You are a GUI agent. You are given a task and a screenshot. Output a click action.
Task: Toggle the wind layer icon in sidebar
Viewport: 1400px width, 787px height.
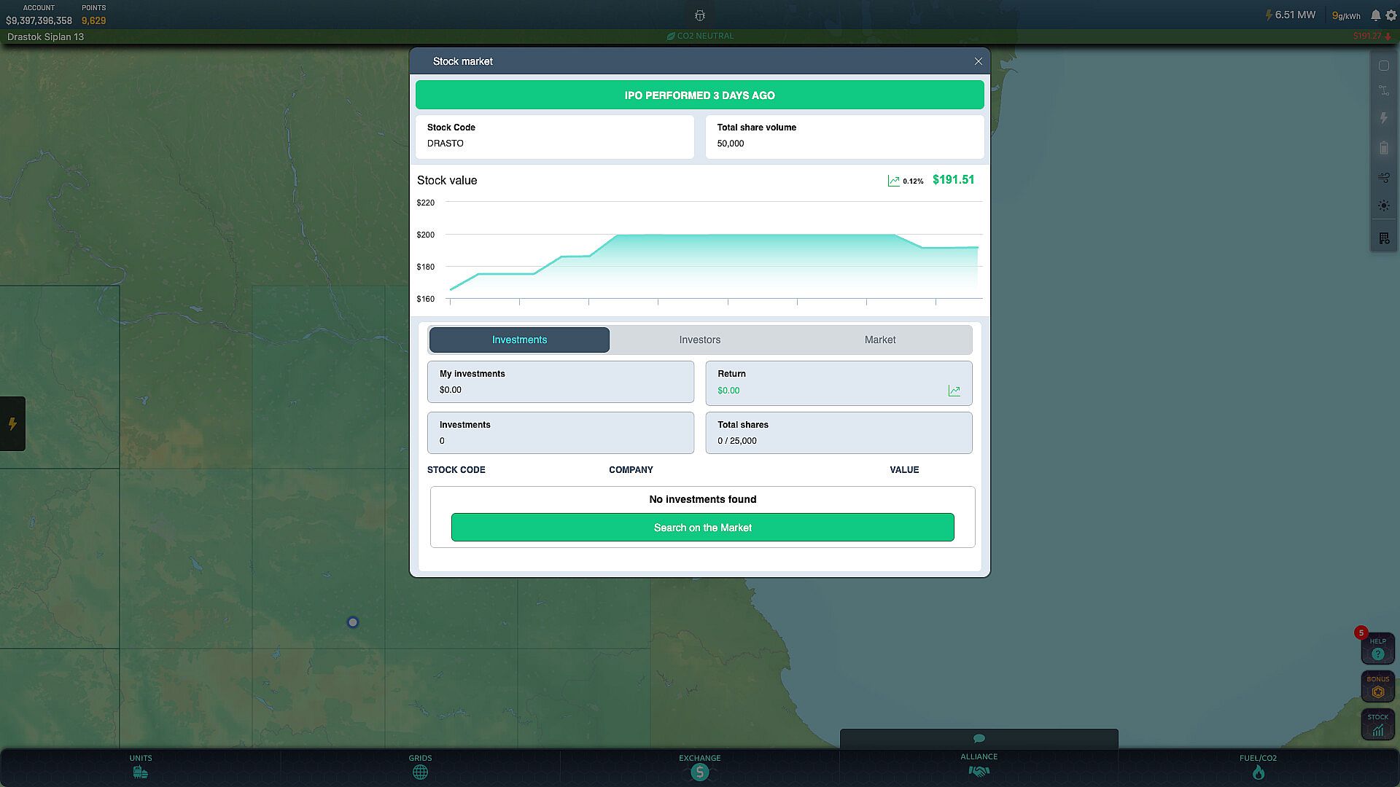tap(1383, 177)
